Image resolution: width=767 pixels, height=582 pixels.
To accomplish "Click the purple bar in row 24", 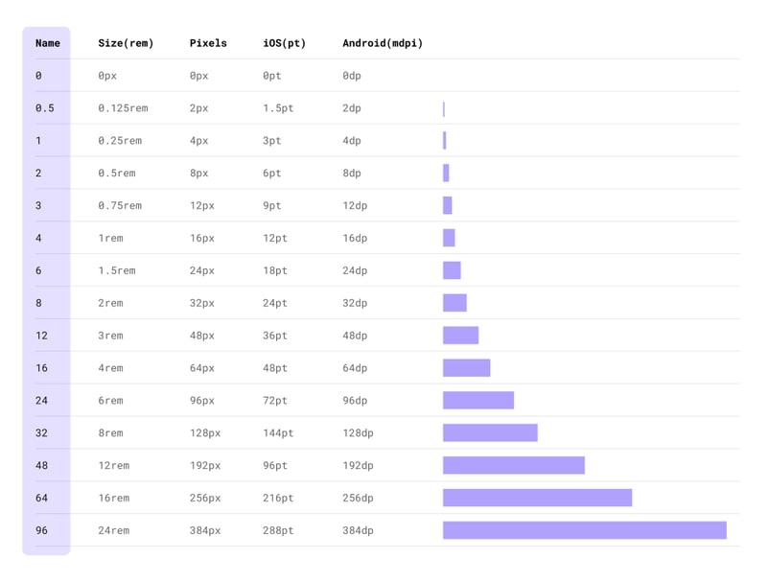I will pos(477,400).
